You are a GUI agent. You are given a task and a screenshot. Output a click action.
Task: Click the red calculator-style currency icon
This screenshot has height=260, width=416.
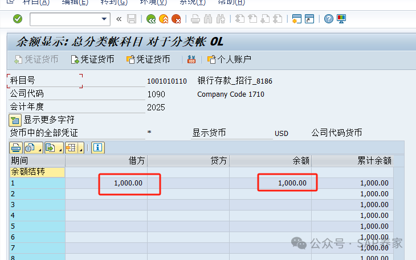pyautogui.click(x=191, y=59)
